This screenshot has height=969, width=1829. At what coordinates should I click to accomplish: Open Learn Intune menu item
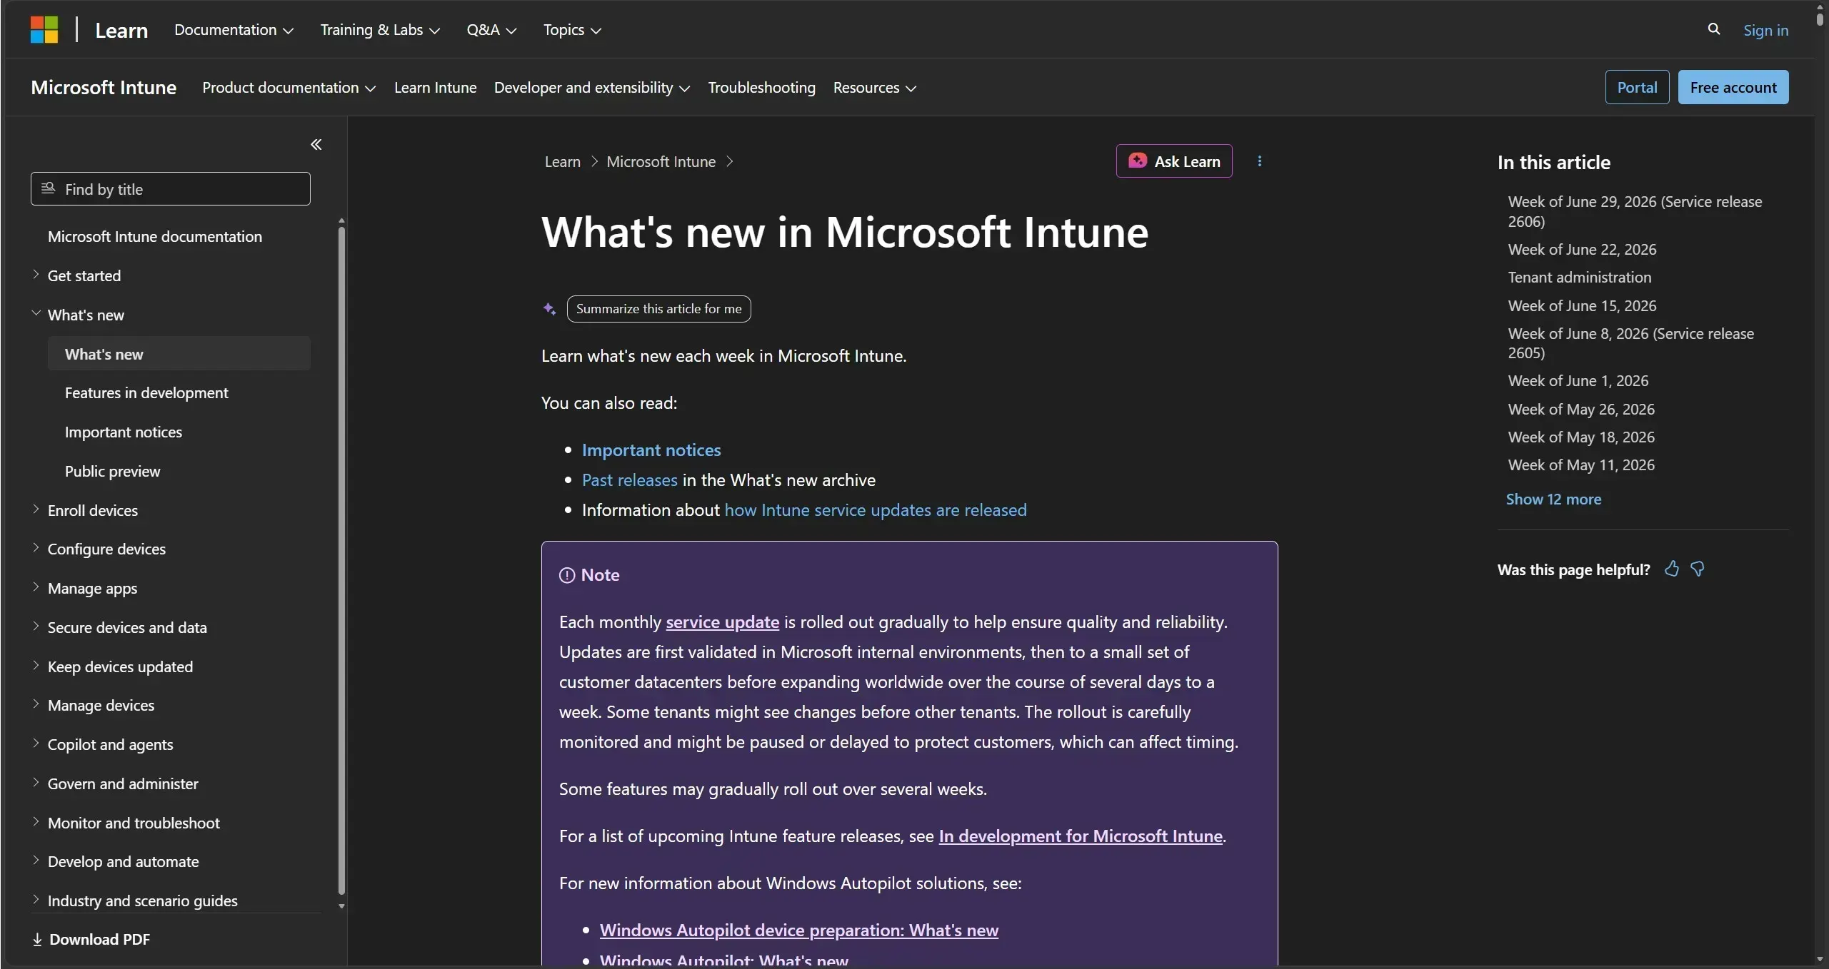click(x=435, y=88)
